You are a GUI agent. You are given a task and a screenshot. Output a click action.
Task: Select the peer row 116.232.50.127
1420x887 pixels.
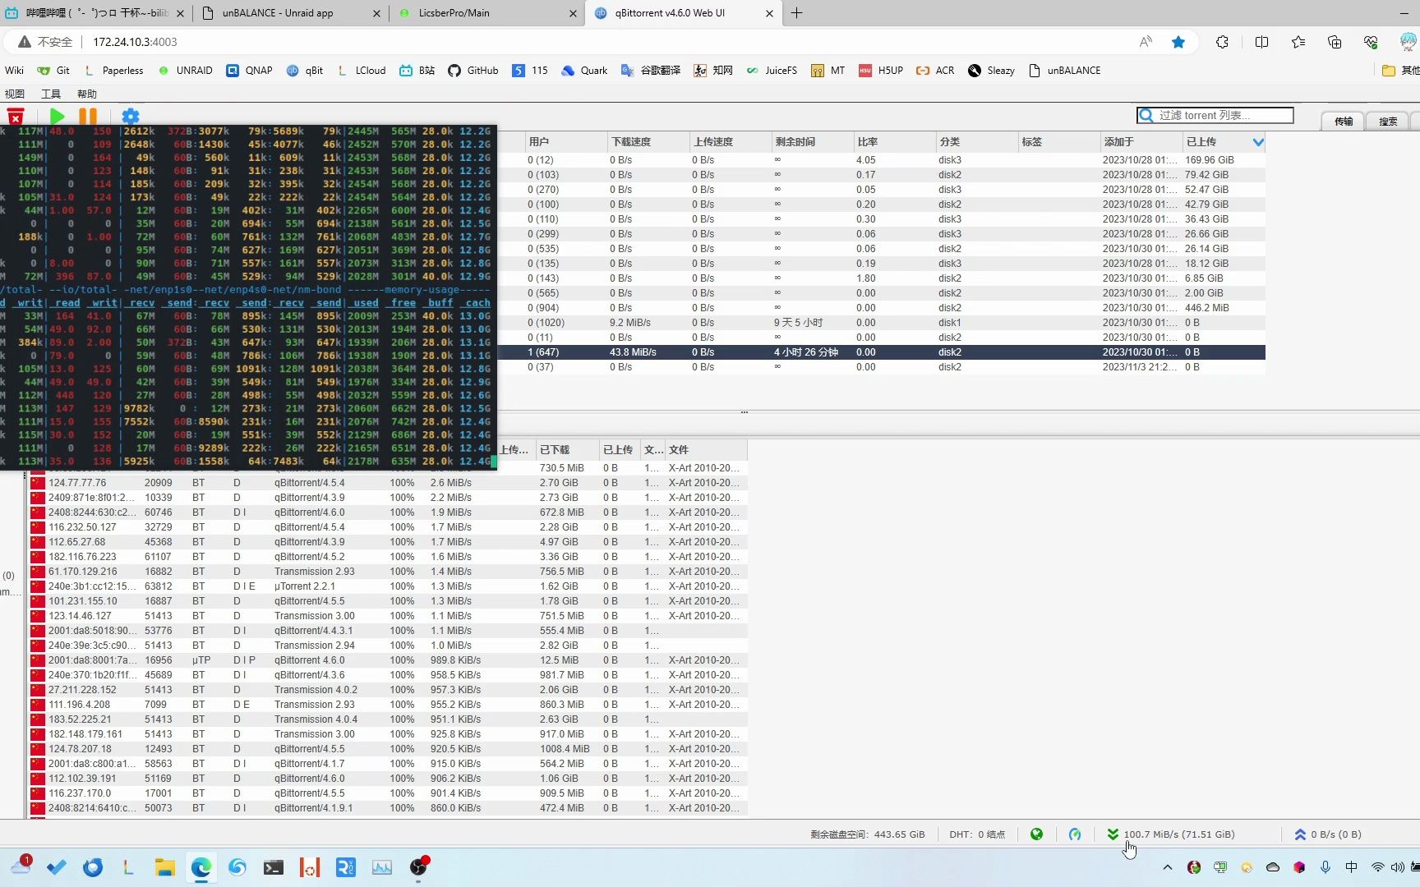click(x=388, y=527)
